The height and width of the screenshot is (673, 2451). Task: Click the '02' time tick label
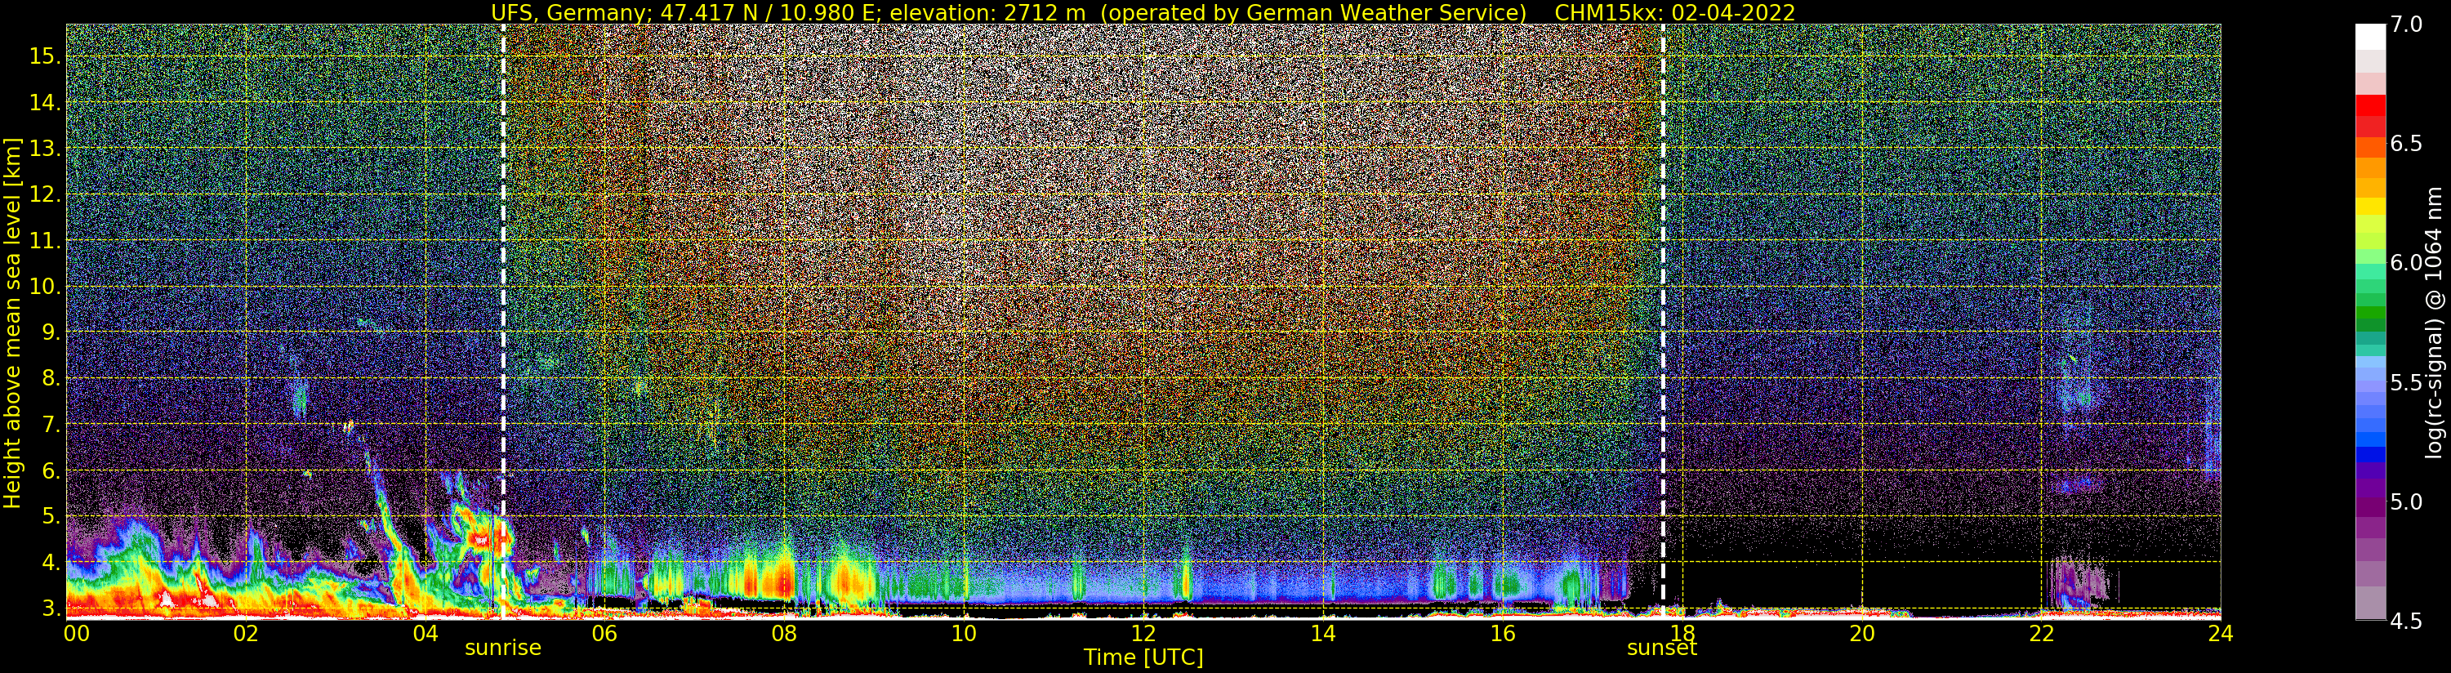pos(246,633)
